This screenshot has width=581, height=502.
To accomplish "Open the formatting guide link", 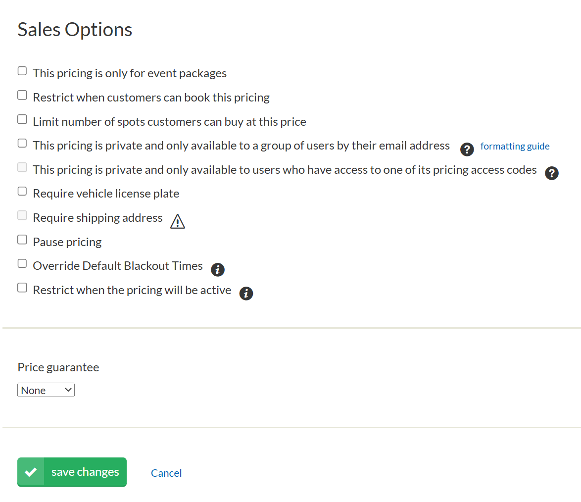I will click(x=515, y=146).
